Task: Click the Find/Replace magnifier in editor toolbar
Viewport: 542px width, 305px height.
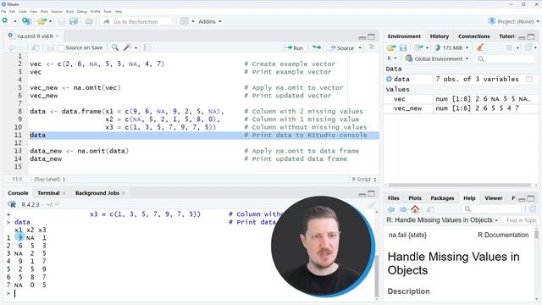Action: point(115,47)
